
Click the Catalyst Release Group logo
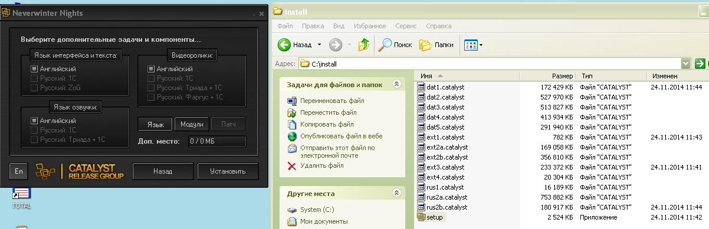(80, 171)
